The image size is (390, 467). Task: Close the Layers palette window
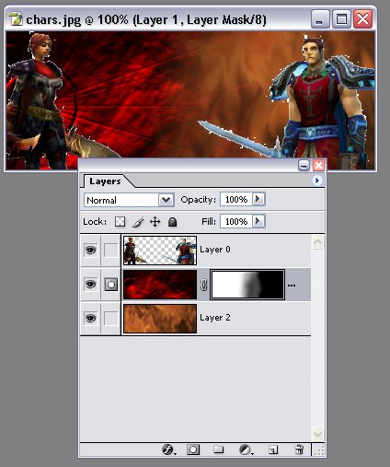(318, 166)
